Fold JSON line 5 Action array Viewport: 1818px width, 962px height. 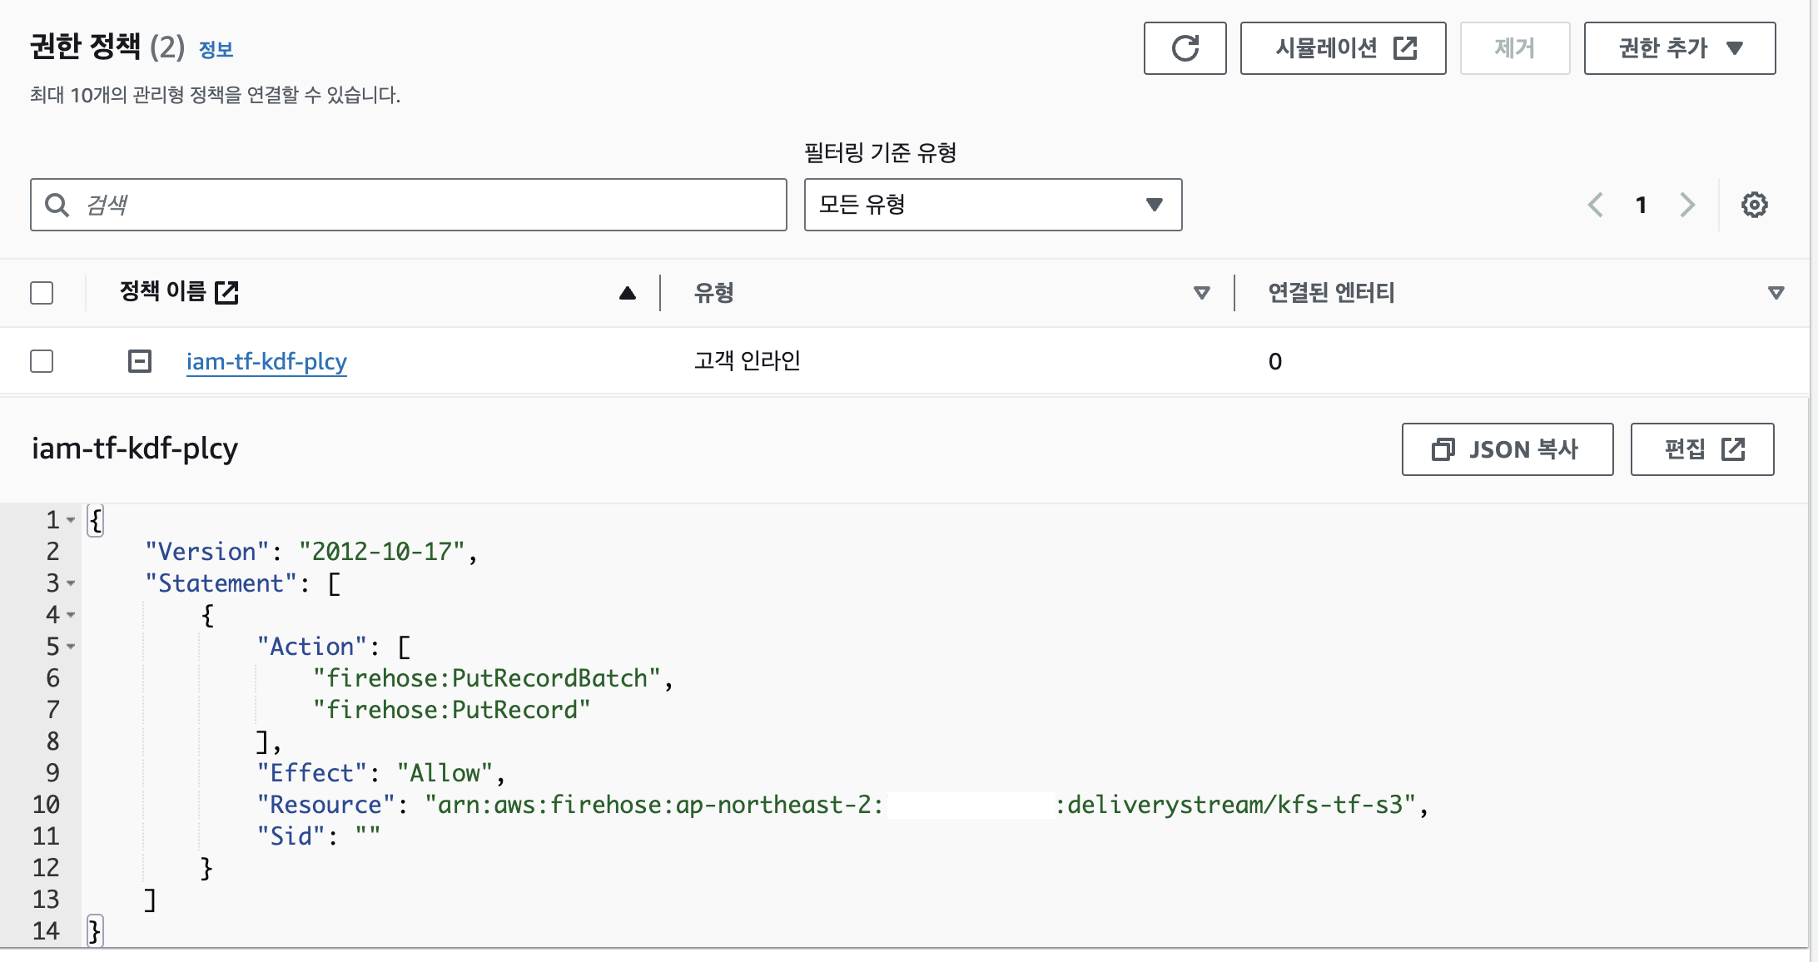71,647
